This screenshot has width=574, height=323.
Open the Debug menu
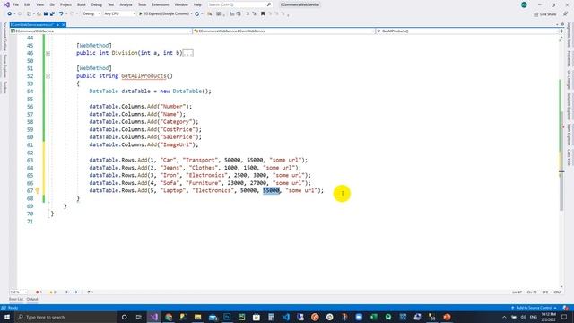97,4
